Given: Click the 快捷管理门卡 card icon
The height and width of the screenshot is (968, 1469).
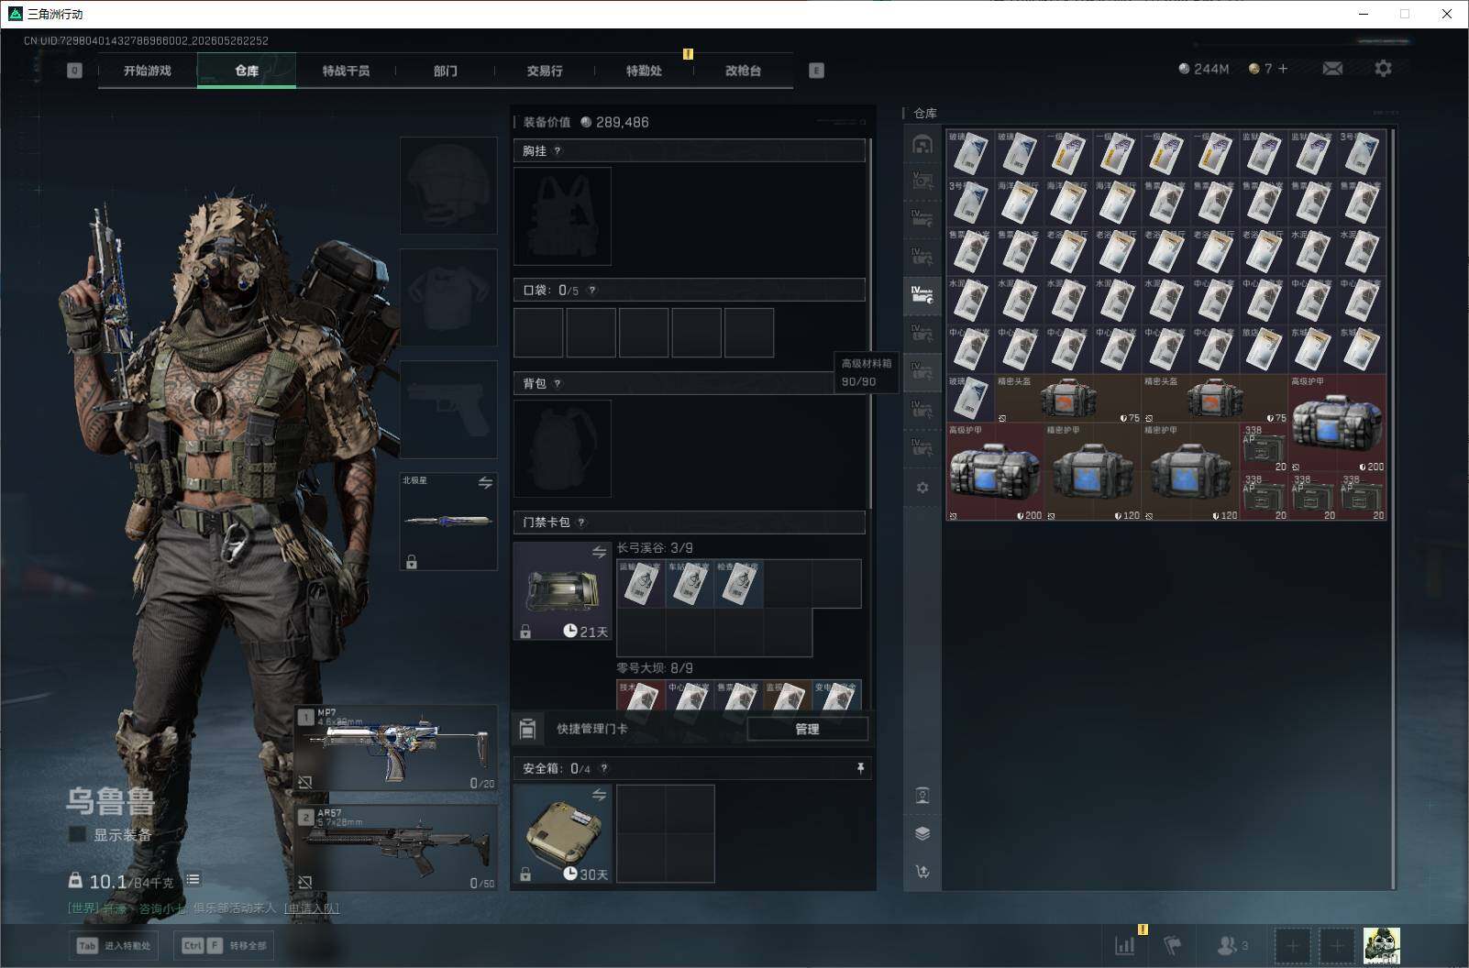Looking at the screenshot, I should (527, 729).
